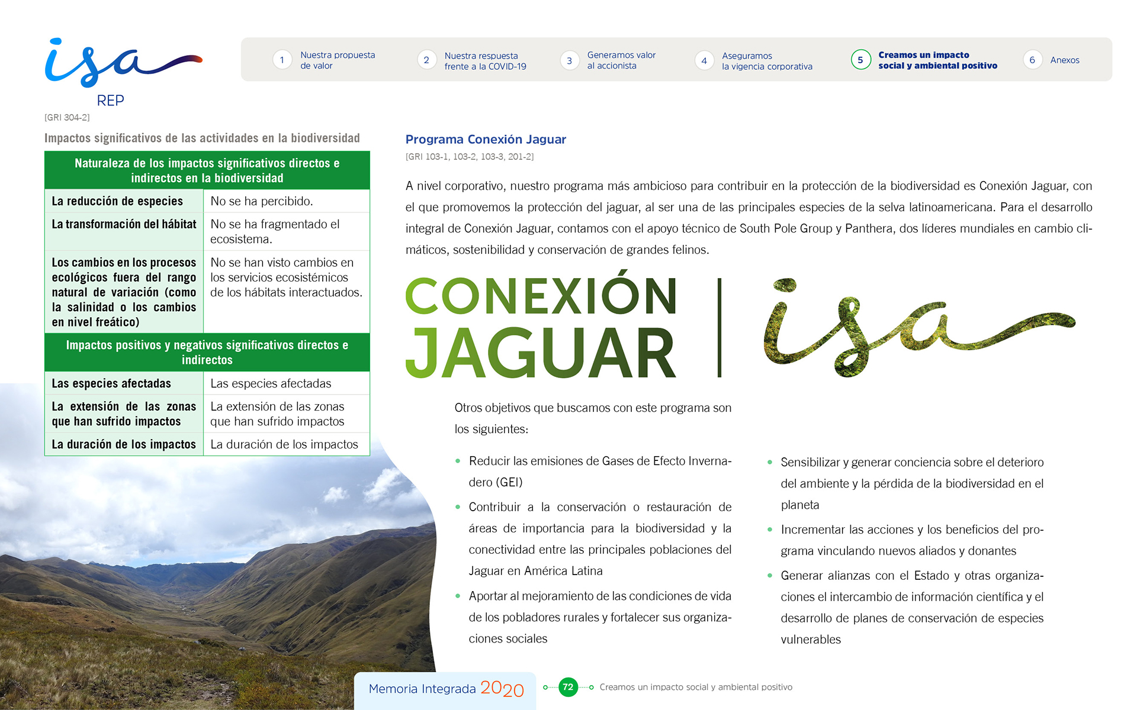The height and width of the screenshot is (710, 1137).
Task: Select bullet 'Aportar al mejoramiento de las condiciones'
Action: 600,617
